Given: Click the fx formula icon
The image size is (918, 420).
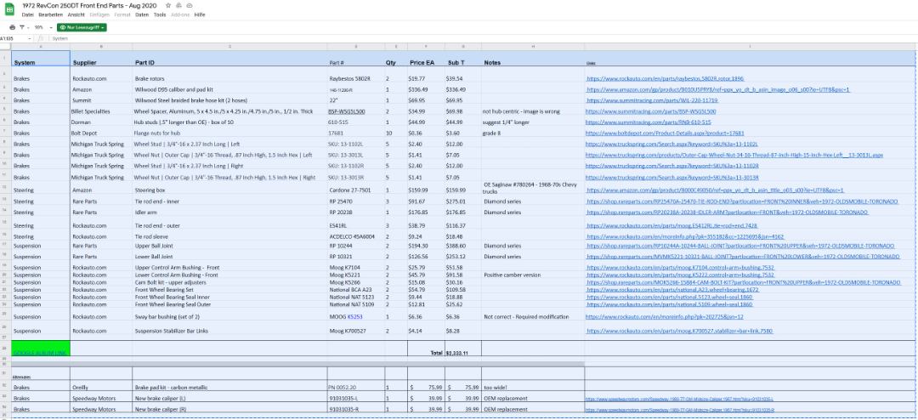Looking at the screenshot, I should 41,38.
